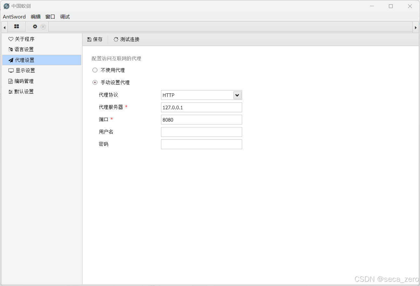Select the settings gear tab
Image resolution: width=420 pixels, height=286 pixels.
[35, 27]
